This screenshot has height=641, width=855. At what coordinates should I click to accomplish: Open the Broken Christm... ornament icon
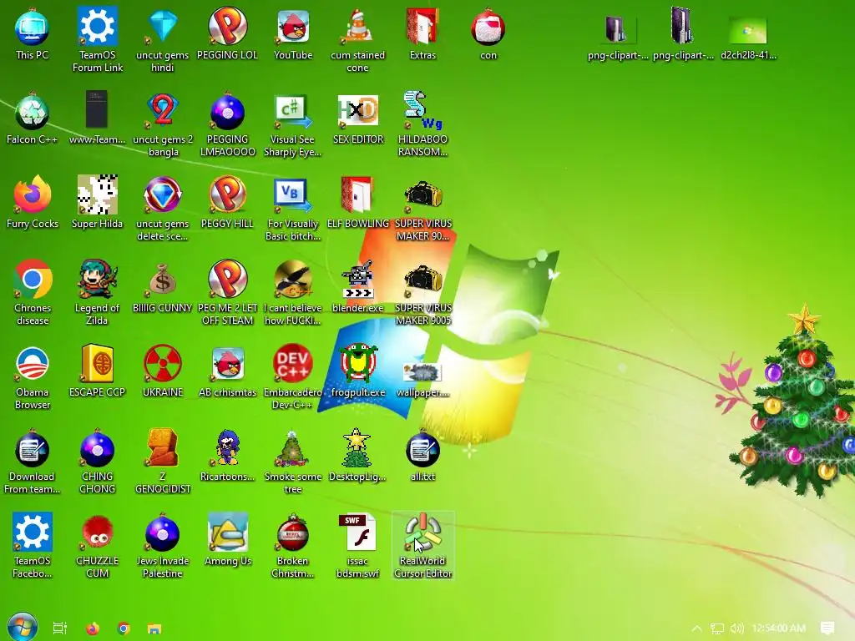(x=293, y=533)
